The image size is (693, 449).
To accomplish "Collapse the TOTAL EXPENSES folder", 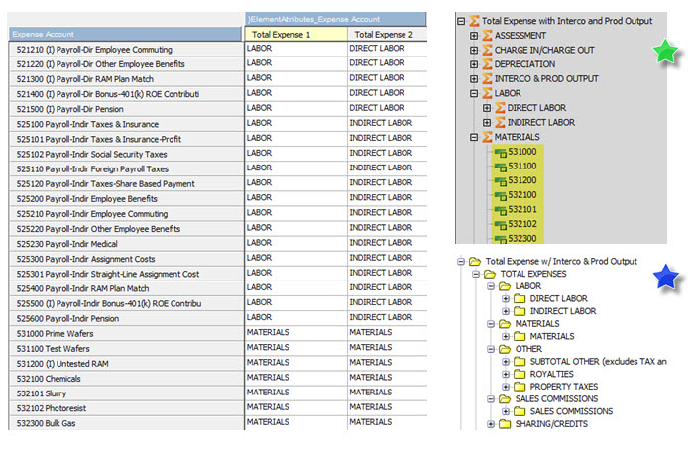I will pos(476,274).
